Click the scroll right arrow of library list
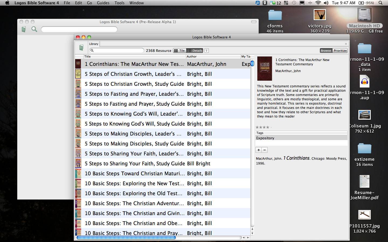This screenshot has width=388, height=242. (248, 238)
